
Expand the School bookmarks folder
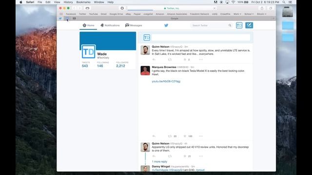pos(249,14)
